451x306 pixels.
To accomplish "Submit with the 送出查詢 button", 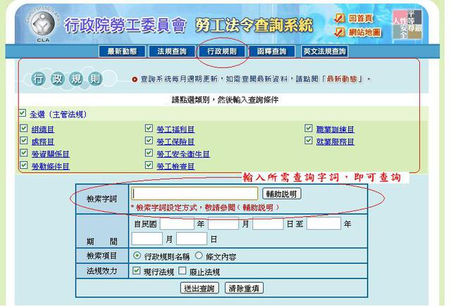I will tap(199, 288).
